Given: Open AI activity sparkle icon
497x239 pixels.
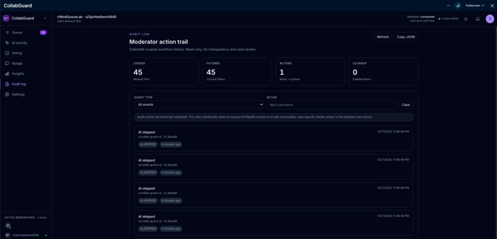Looking at the screenshot, I should (7, 43).
